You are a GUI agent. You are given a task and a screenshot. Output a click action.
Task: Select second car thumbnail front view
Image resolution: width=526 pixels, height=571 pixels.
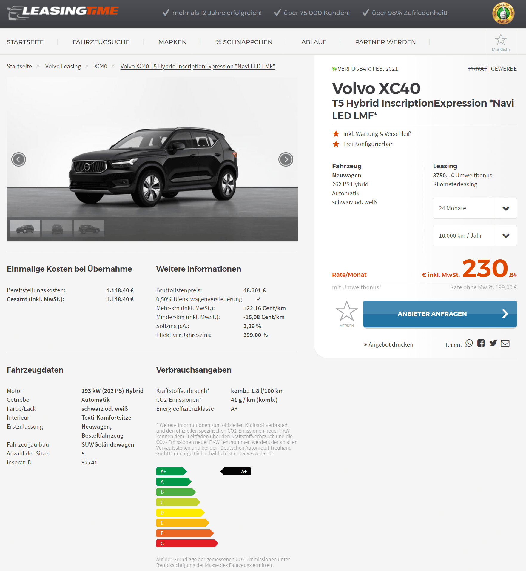57,228
